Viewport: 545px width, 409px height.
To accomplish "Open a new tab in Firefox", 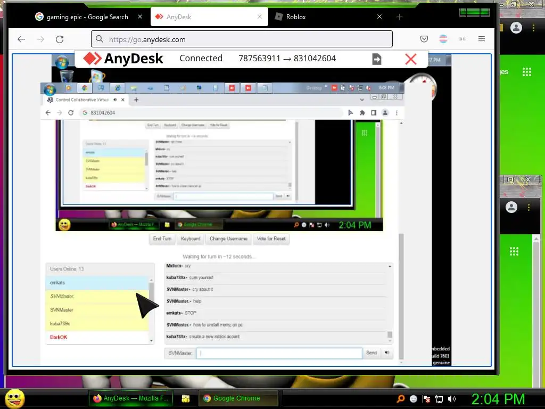I will click(399, 17).
